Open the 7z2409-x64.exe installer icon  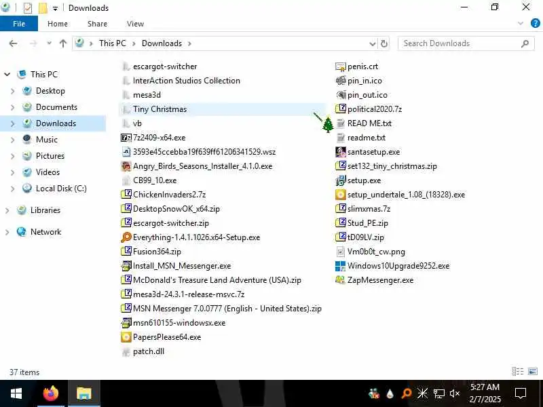[126, 138]
